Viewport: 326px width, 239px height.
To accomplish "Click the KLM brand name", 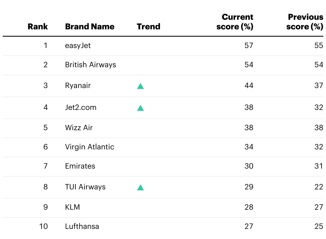I will [72, 207].
